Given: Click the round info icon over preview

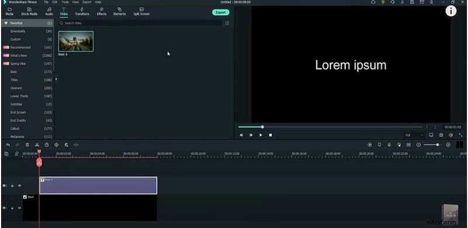Looking at the screenshot, I should [x=451, y=11].
